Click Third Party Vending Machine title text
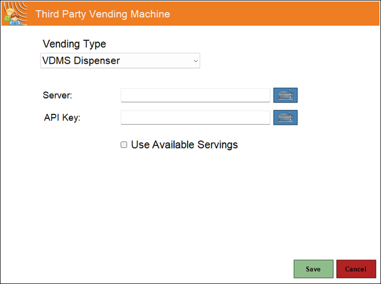Viewport: 381px width, 284px height. 102,14
